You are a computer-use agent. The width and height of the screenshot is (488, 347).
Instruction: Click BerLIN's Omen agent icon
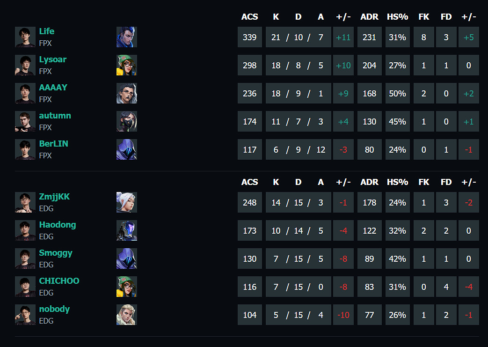[126, 149]
